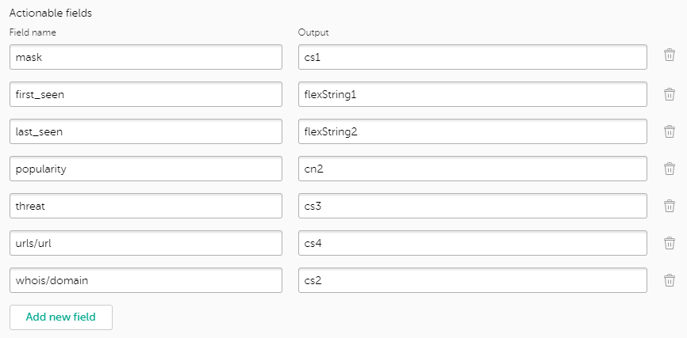Delete the threat field row
The image size is (687, 338).
[x=670, y=206]
